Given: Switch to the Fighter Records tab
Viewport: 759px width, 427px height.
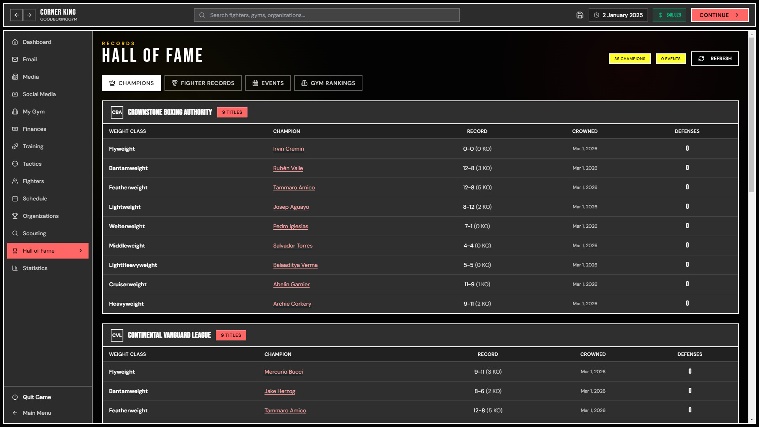Looking at the screenshot, I should pos(203,83).
